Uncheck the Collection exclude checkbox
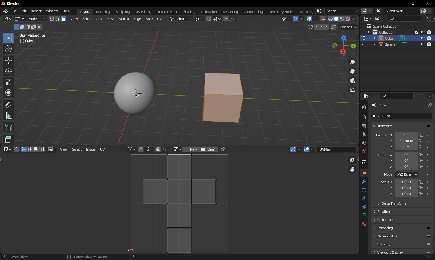435x260 pixels. click(417, 32)
